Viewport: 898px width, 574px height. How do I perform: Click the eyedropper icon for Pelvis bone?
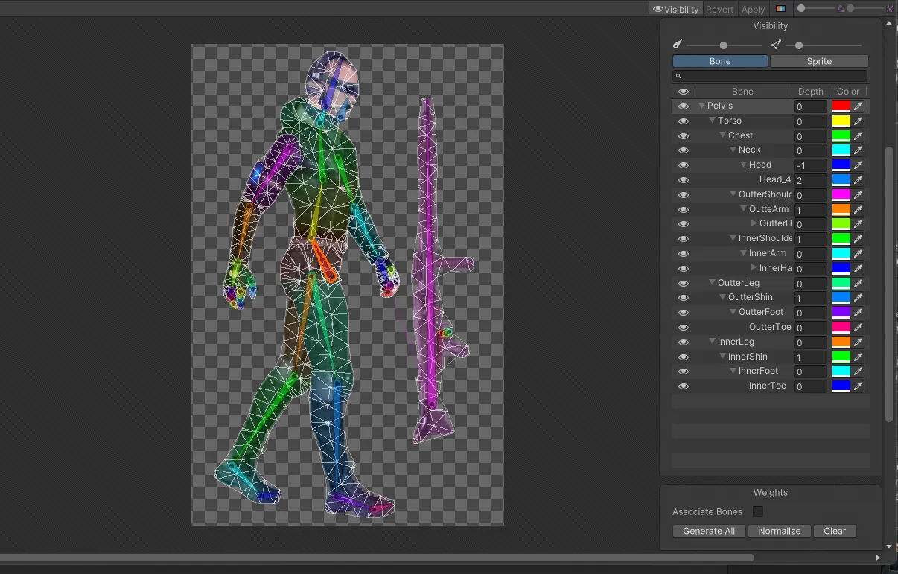[858, 106]
